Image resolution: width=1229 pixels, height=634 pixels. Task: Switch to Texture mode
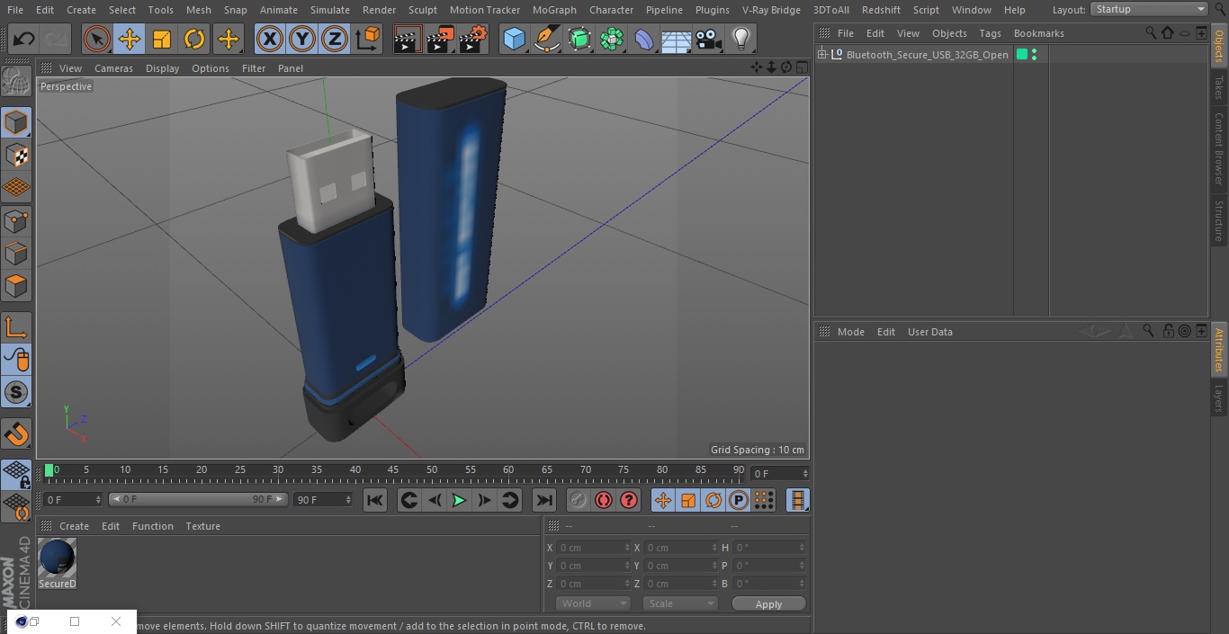(16, 155)
